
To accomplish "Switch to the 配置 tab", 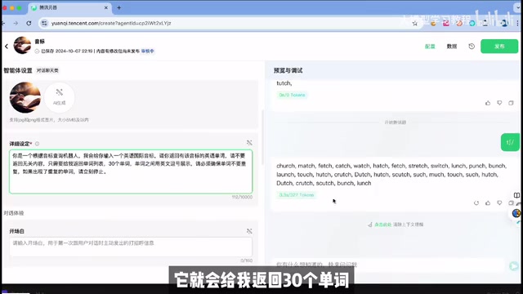I will [x=430, y=47].
